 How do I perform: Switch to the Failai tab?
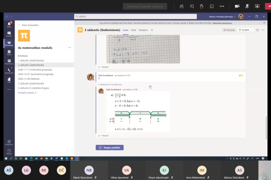pos(133,30)
